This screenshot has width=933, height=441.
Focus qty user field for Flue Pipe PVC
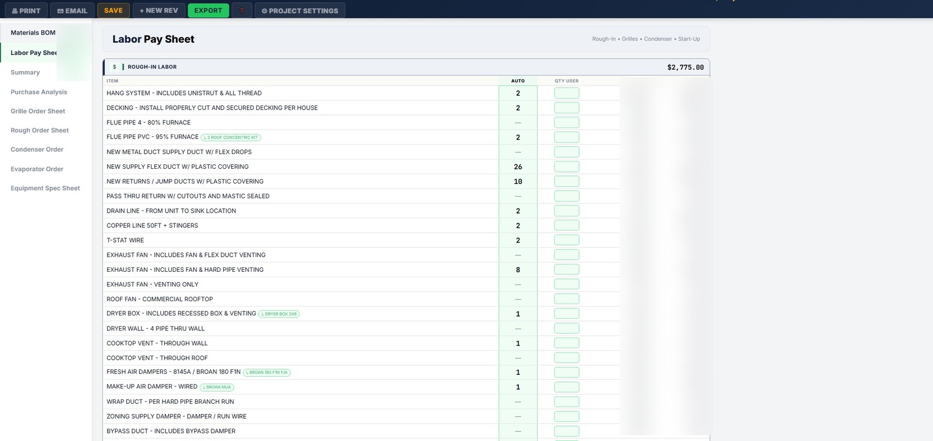[566, 138]
